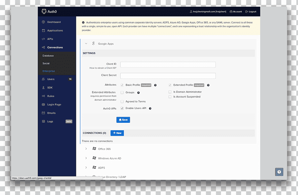This screenshot has width=298, height=195.
Task: Collapse the Google Apps section chevron
Action: 86,44
